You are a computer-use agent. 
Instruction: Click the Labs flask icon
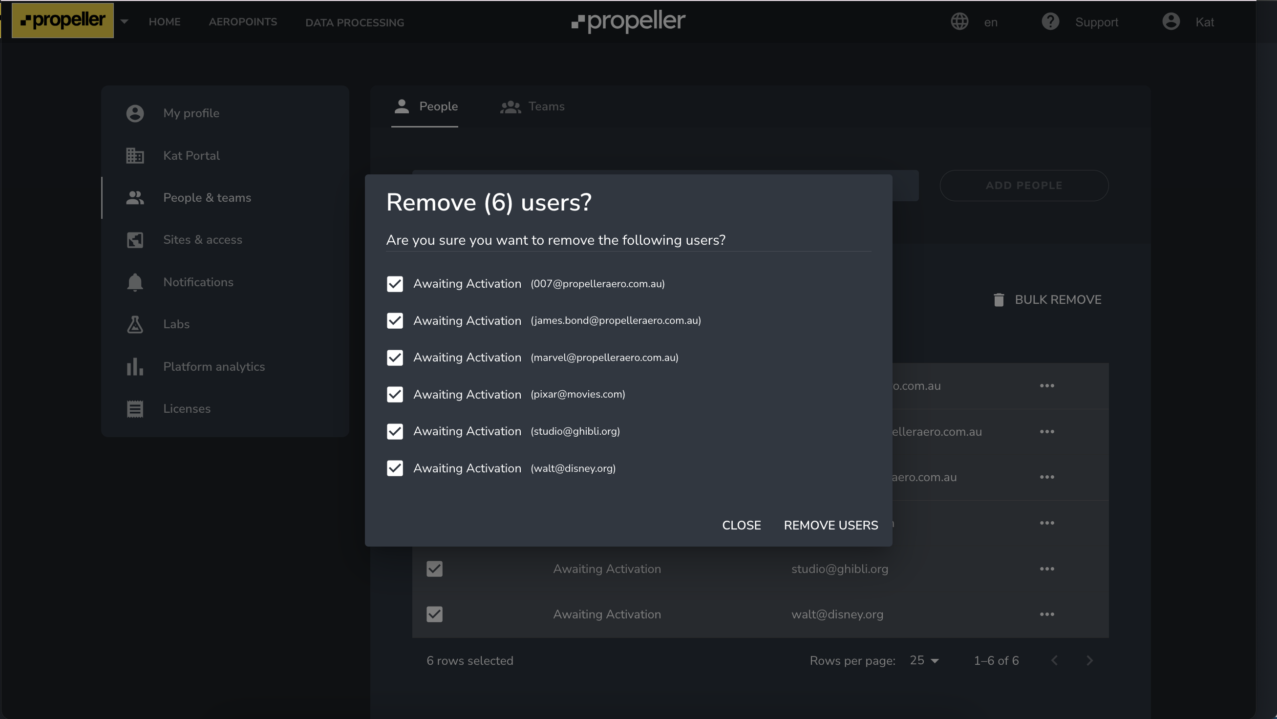click(135, 324)
